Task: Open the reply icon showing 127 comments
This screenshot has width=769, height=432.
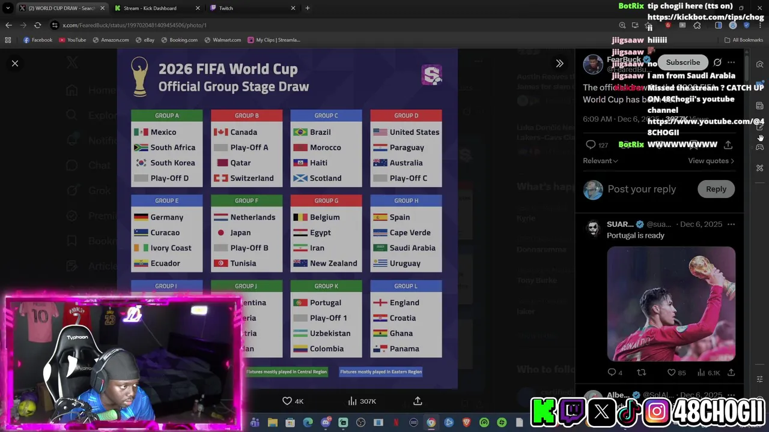Action: coord(597,145)
